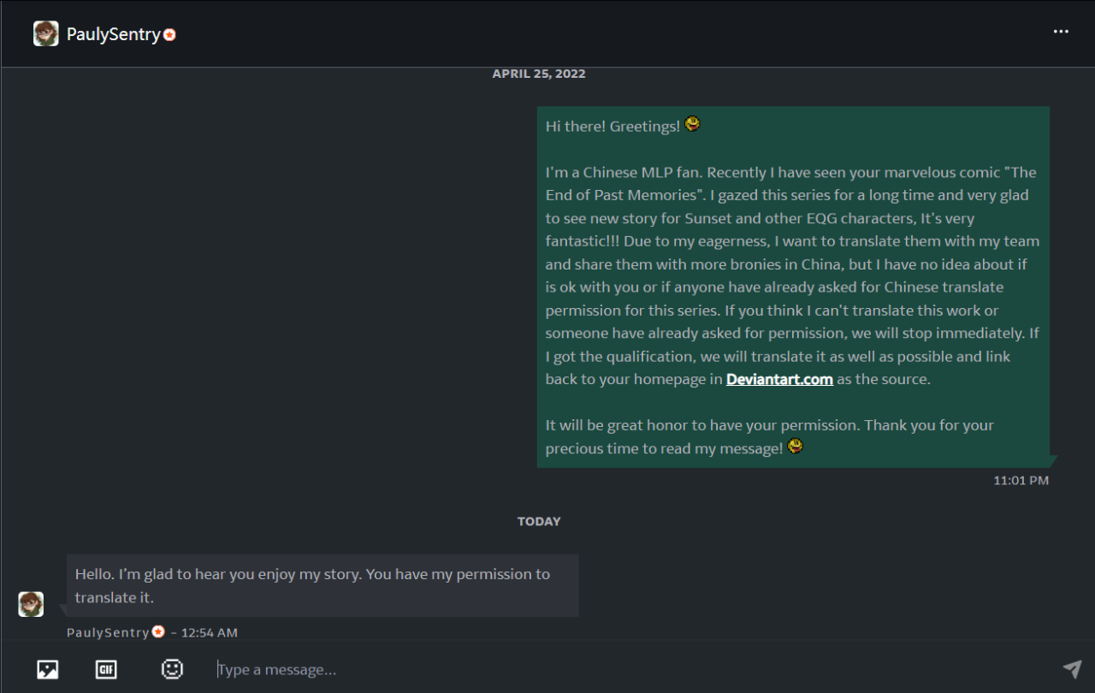Click PaulySentry's avatar in the header
The height and width of the screenshot is (693, 1095).
(46, 34)
